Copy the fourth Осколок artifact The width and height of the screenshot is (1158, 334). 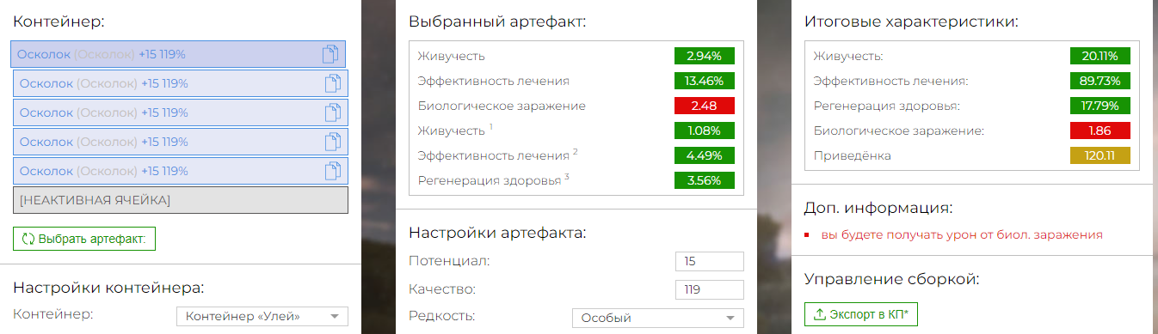tap(333, 143)
